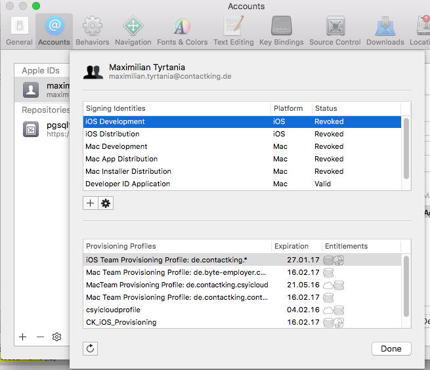Add a new account with plus button
This screenshot has width=430, height=370.
tap(23, 337)
